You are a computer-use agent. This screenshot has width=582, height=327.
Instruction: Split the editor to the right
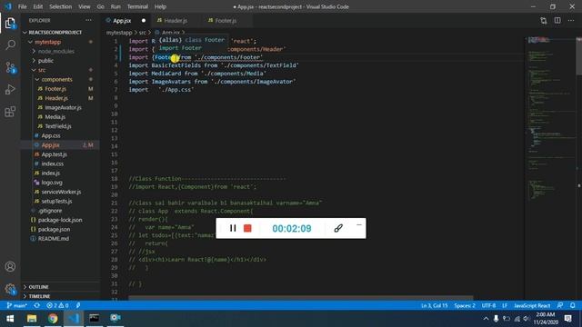pos(557,21)
